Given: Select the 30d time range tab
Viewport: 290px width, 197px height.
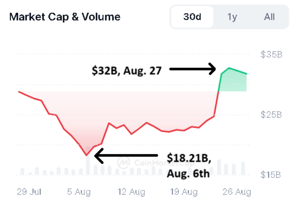Looking at the screenshot, I should pyautogui.click(x=192, y=17).
